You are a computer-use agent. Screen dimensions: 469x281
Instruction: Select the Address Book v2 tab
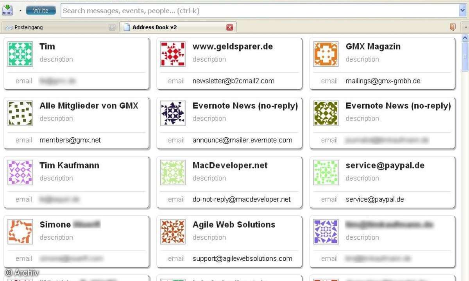pyautogui.click(x=178, y=27)
